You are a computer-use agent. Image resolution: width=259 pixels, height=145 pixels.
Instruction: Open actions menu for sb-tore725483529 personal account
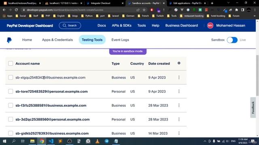179,91
